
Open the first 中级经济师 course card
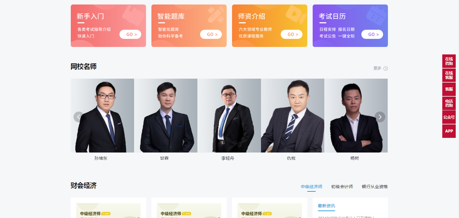[x=108, y=208]
